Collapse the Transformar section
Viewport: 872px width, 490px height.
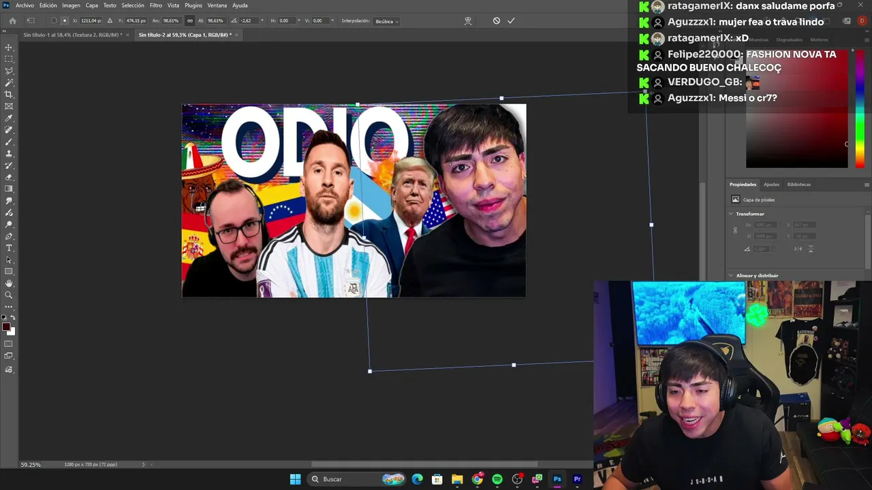731,214
